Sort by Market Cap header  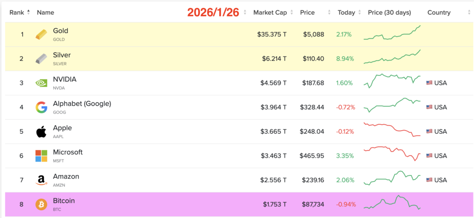[270, 12]
